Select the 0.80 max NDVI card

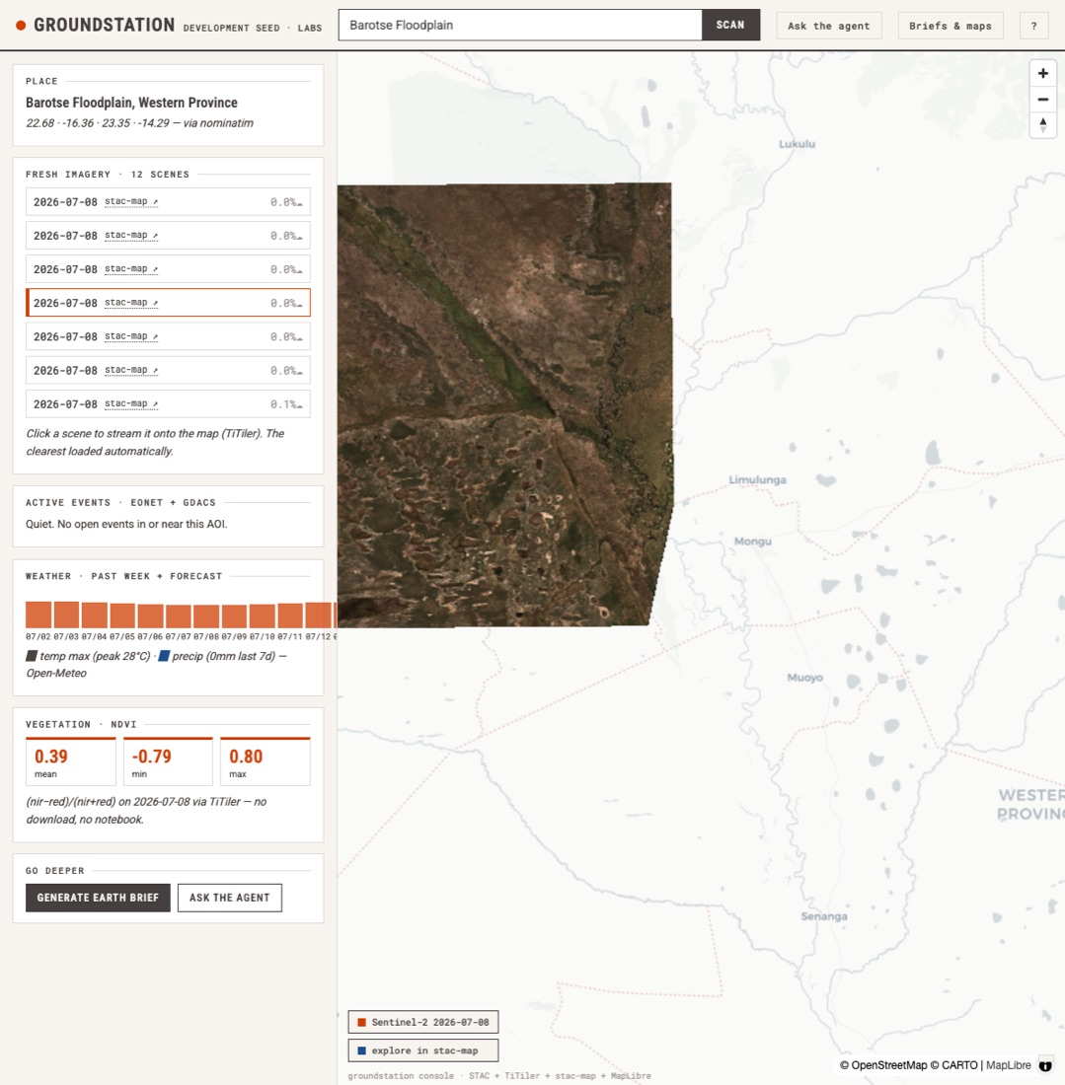pyautogui.click(x=266, y=761)
